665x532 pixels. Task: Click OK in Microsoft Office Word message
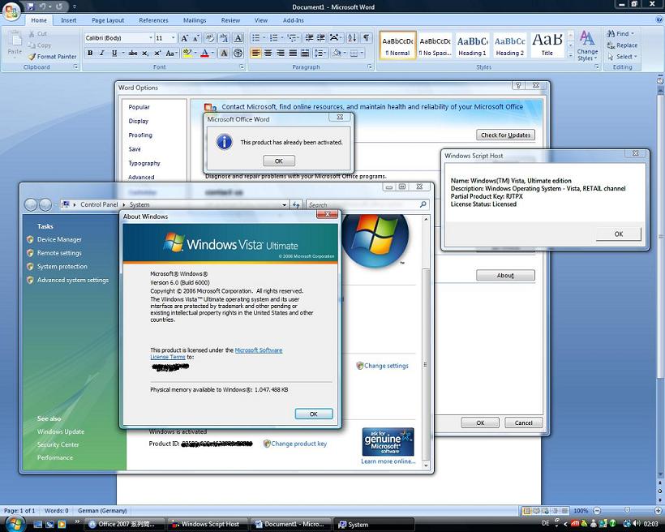(x=279, y=161)
